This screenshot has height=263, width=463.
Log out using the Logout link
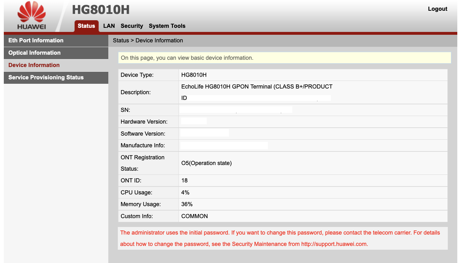pyautogui.click(x=437, y=9)
